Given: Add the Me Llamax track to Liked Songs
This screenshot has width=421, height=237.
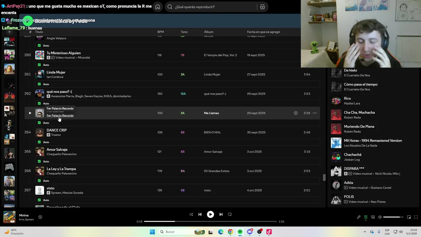Looking at the screenshot, I should (296, 113).
